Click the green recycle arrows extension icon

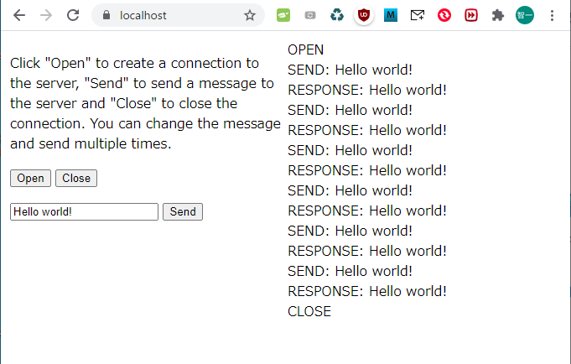coord(337,15)
